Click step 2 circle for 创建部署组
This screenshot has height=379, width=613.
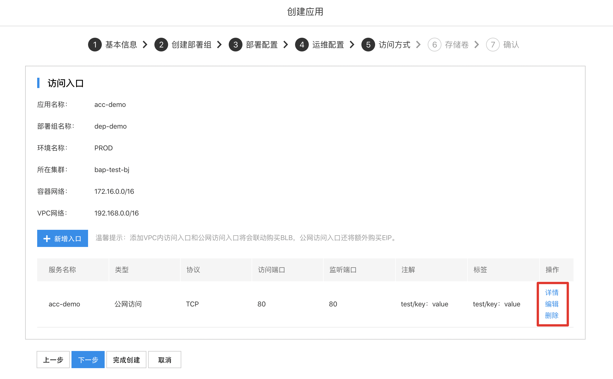point(161,45)
